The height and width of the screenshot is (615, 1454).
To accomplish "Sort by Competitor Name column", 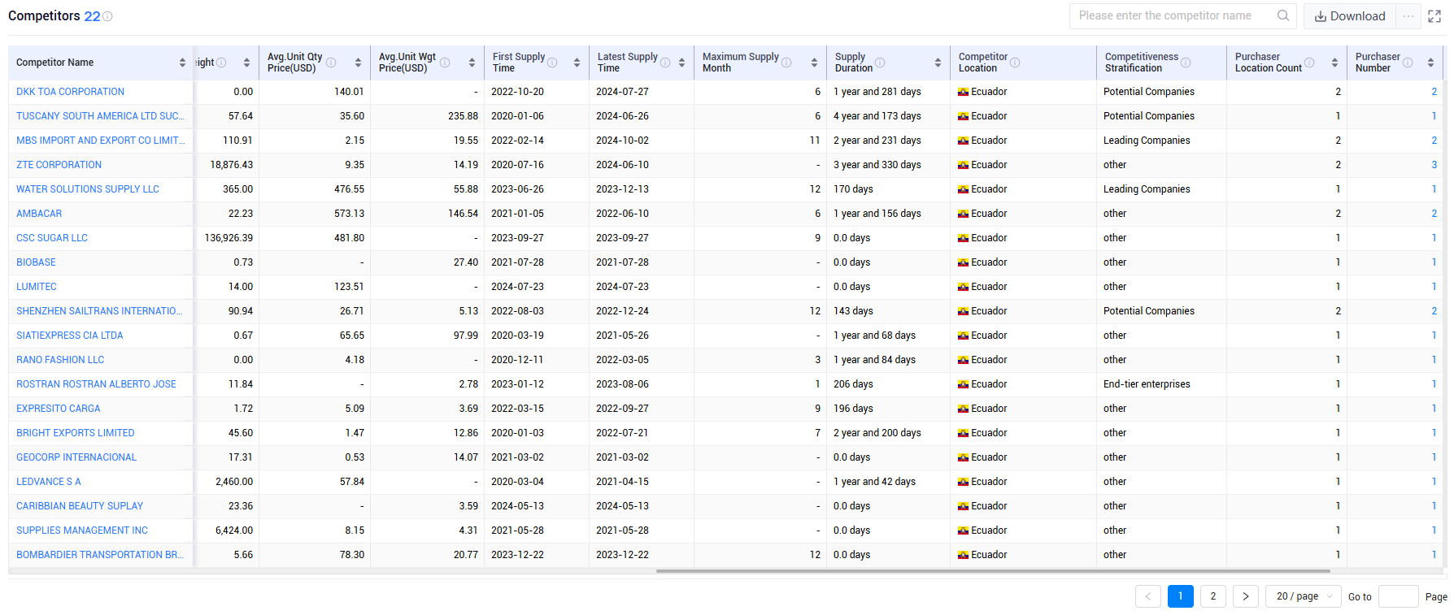I will pos(182,63).
